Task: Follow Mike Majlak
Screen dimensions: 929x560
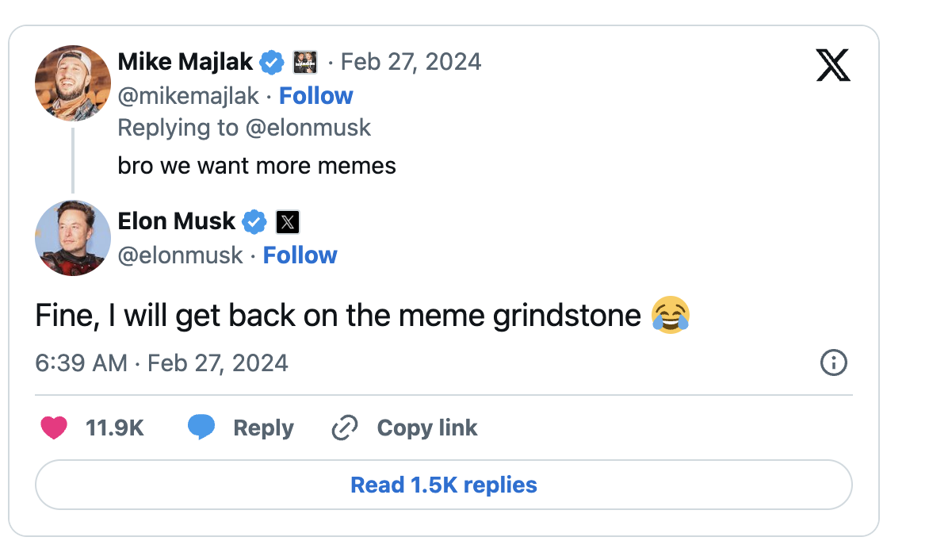Action: pyautogui.click(x=316, y=96)
